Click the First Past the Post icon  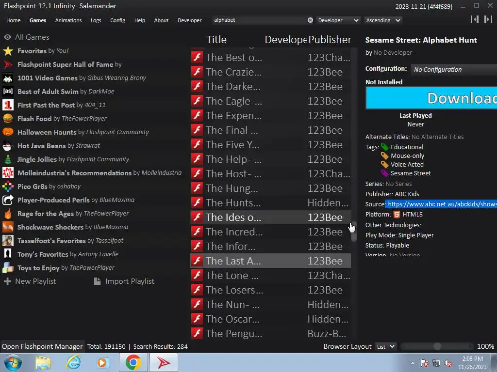(8, 105)
